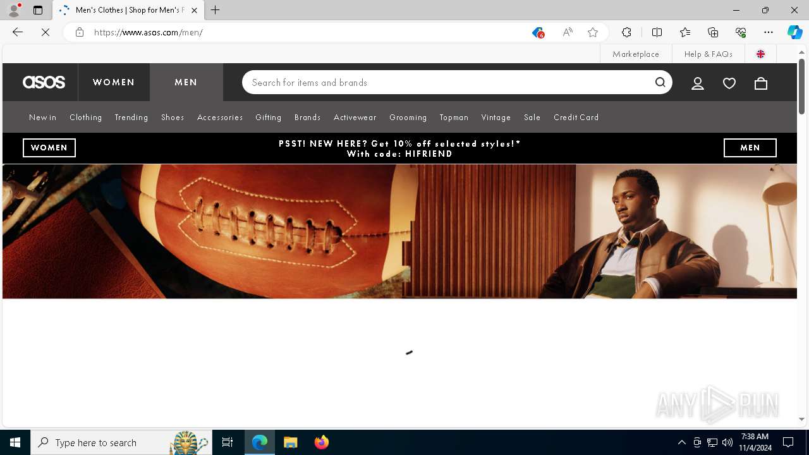
Task: Open the football hero banner image
Action: pos(399,231)
